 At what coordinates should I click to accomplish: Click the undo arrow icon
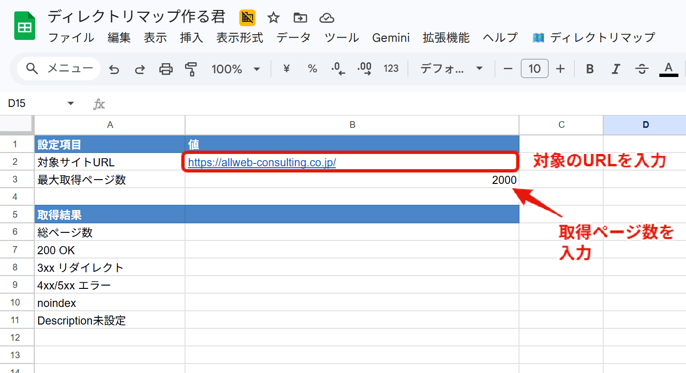coord(114,69)
